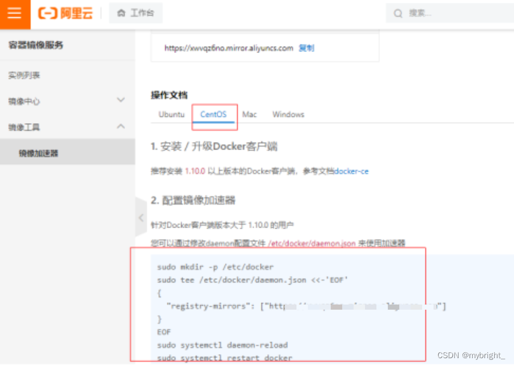The width and height of the screenshot is (514, 365).
Task: Select 镜像中心 menu label
Action: point(24,101)
